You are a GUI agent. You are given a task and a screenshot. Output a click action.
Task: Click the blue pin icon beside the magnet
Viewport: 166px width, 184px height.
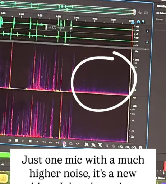pyautogui.click(x=143, y=22)
